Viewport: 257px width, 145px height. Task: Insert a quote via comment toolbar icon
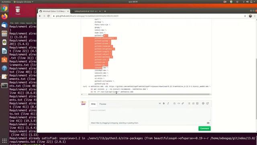pyautogui.click(x=174, y=104)
